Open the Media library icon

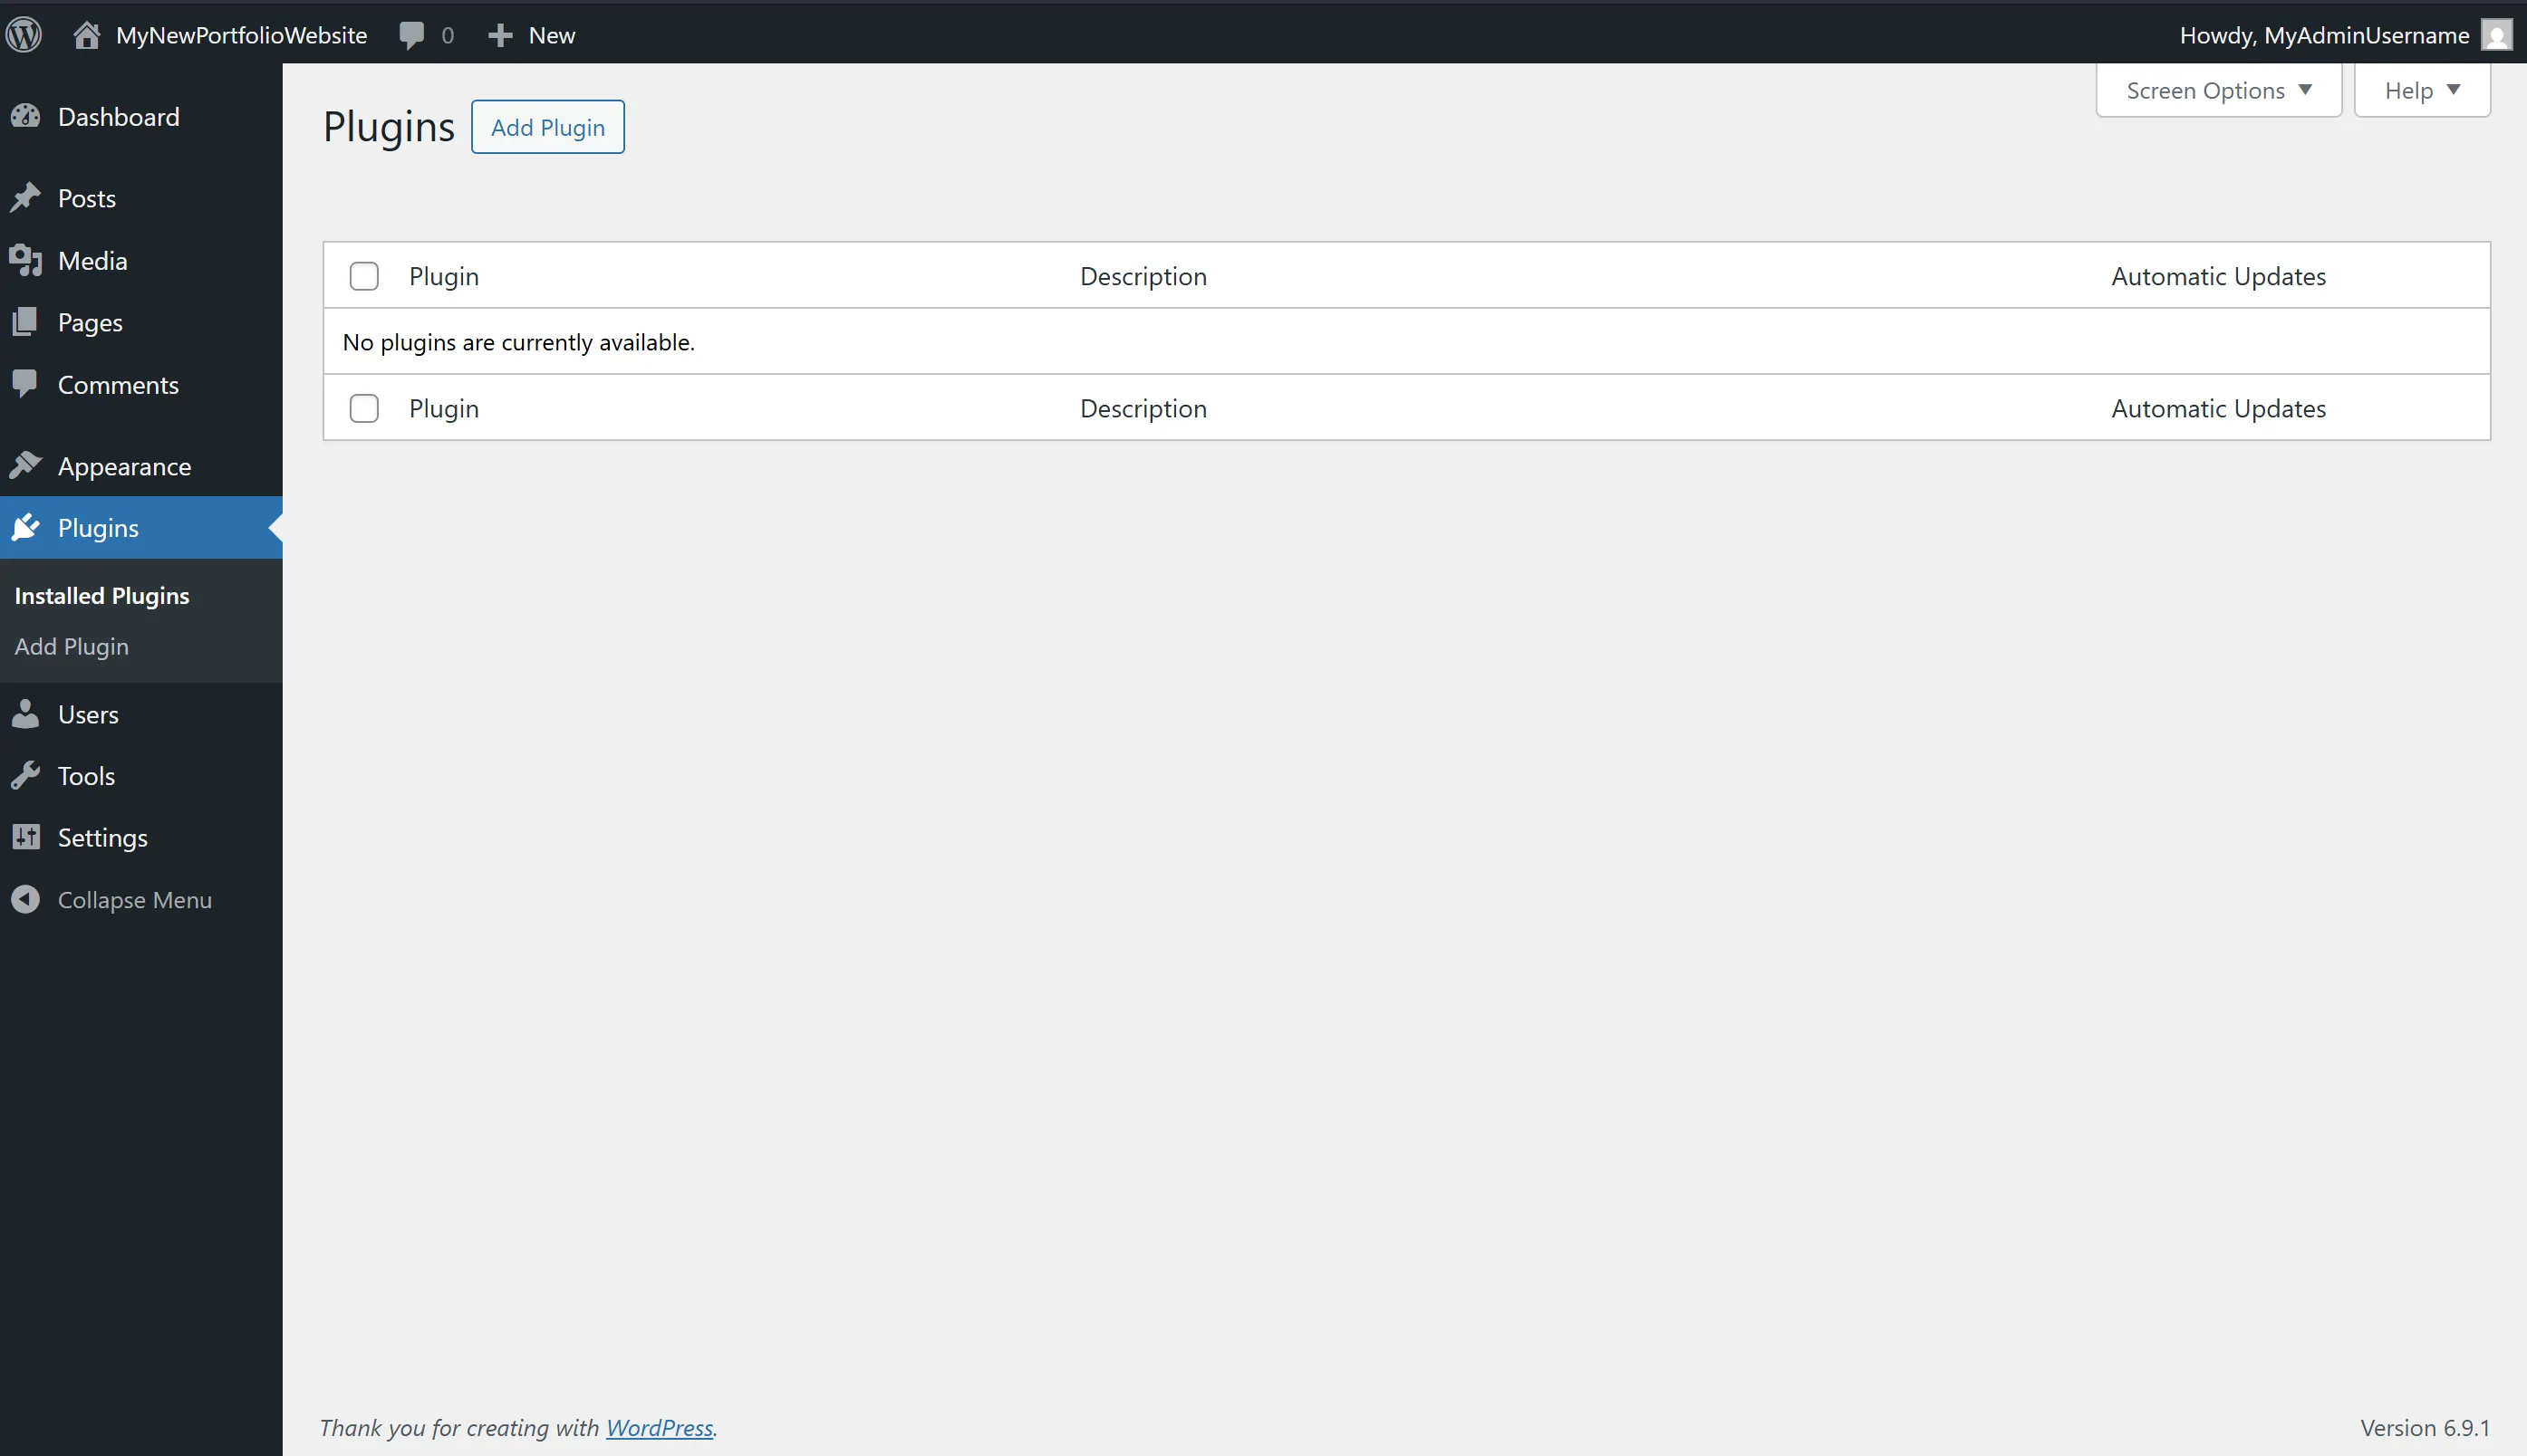coord(28,260)
